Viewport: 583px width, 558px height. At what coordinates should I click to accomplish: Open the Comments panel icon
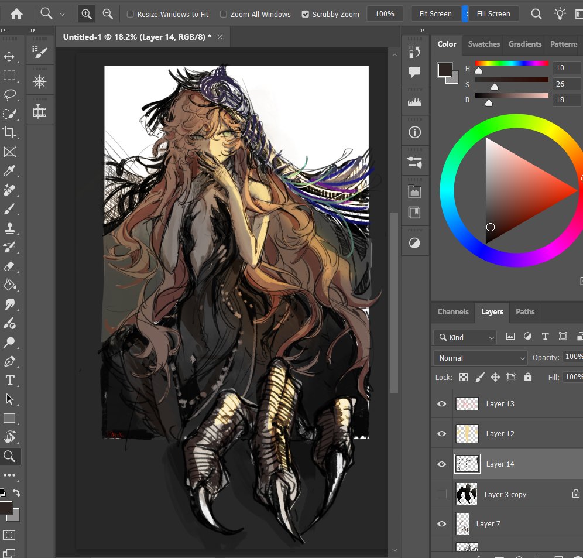coord(414,72)
